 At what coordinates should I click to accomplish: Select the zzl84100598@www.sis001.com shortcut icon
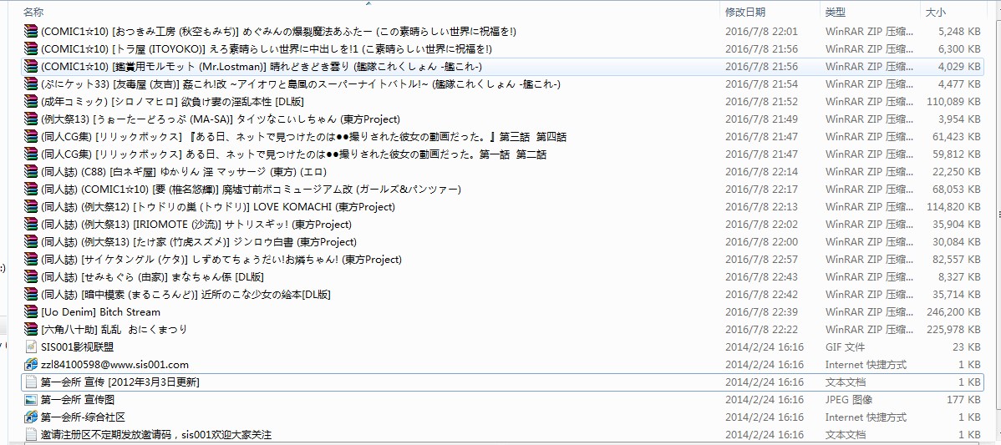coord(31,364)
